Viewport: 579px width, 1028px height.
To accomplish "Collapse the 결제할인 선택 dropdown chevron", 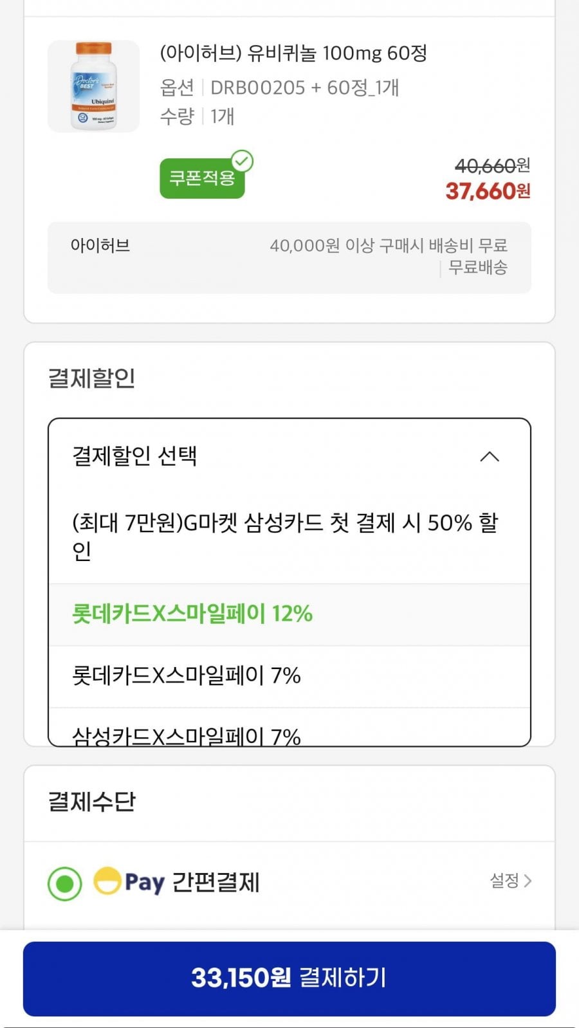I will coord(490,457).
